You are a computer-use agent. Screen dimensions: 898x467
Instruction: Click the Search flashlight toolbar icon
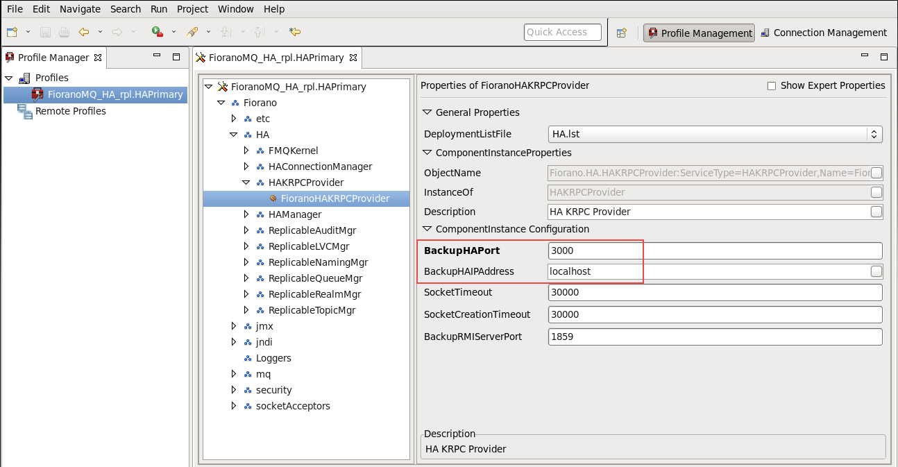(x=192, y=32)
